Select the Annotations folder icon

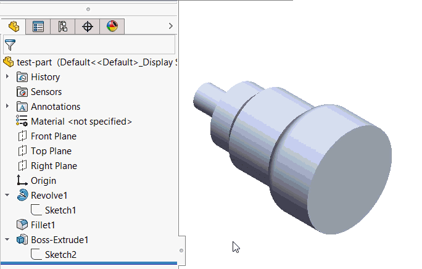(22, 107)
